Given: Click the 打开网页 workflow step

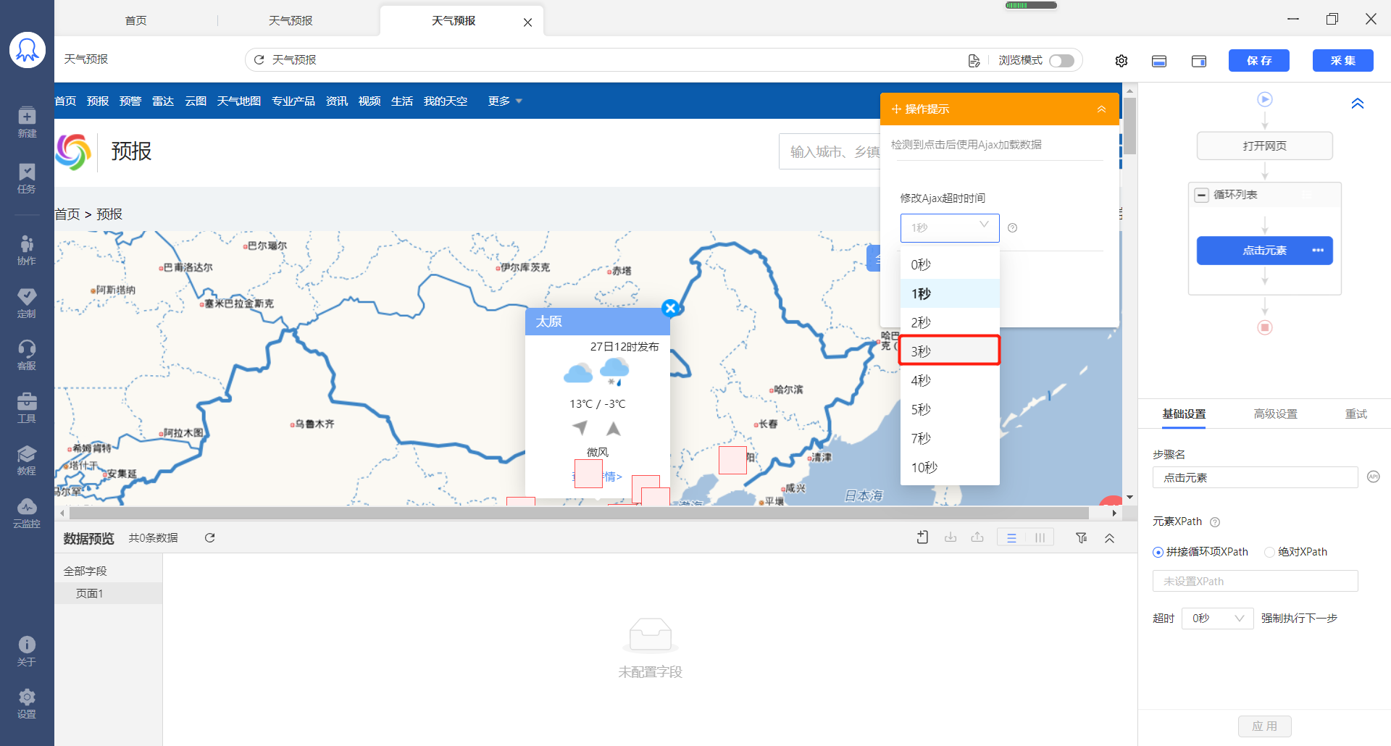Looking at the screenshot, I should (1264, 146).
